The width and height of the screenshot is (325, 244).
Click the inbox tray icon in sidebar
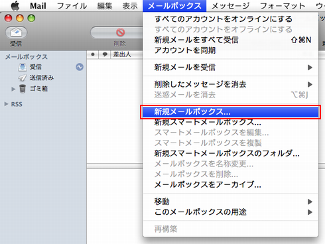tap(23, 67)
